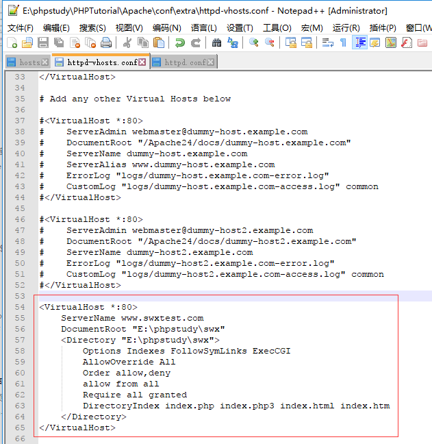Image resolution: width=432 pixels, height=444 pixels.
Task: Click the Close All toolbar icon
Action: pos(90,42)
